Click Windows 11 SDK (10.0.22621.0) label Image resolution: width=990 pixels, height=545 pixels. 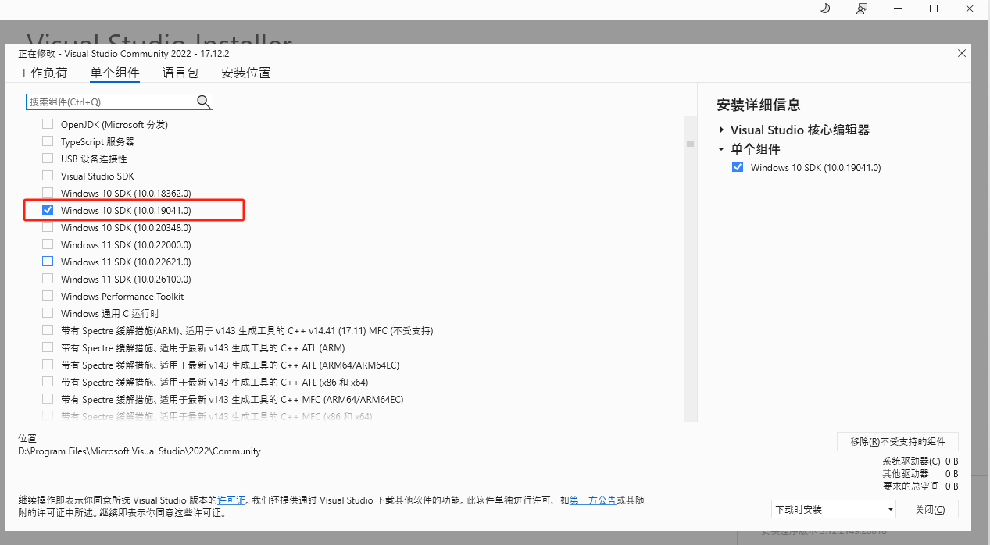pos(126,262)
